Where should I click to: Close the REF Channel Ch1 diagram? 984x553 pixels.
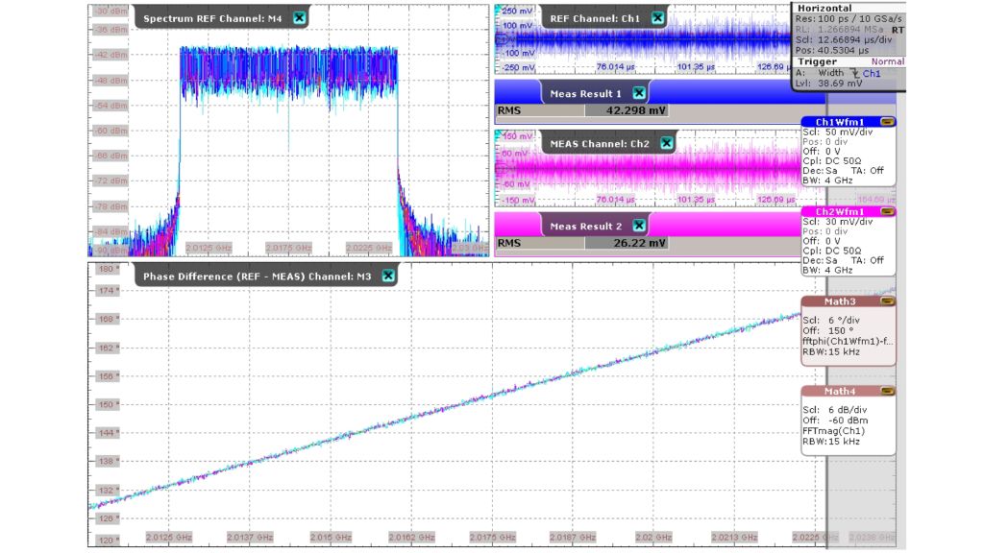[656, 18]
